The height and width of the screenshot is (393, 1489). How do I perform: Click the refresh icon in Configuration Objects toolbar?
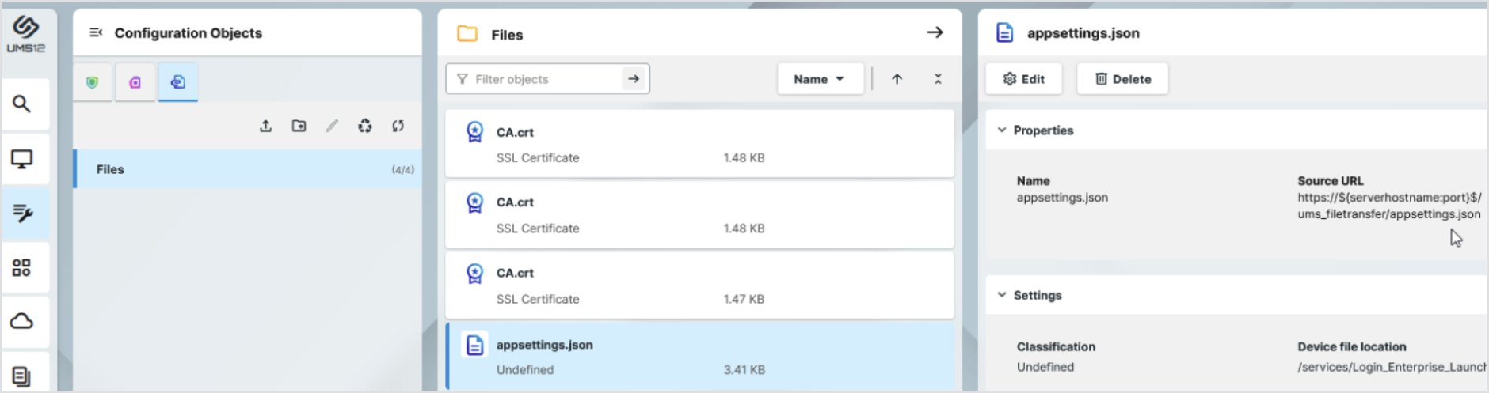click(x=398, y=126)
